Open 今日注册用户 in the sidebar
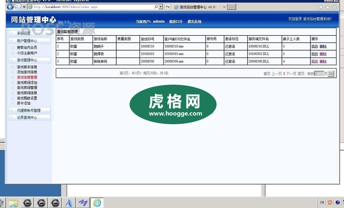Screen dimensions: 344x208 (x=27, y=53)
